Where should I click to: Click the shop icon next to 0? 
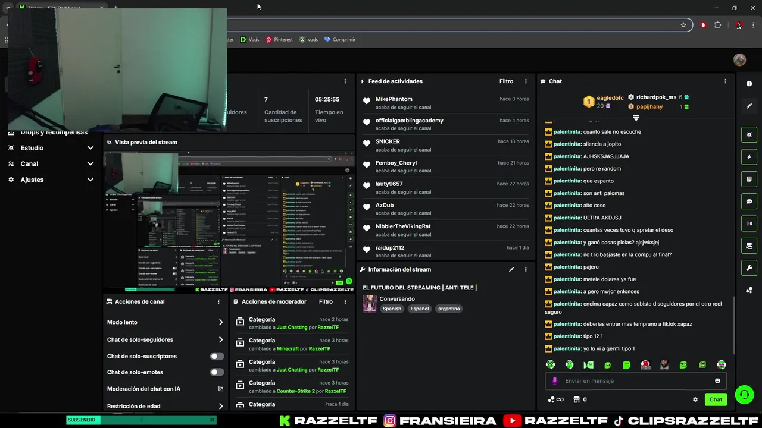576,399
